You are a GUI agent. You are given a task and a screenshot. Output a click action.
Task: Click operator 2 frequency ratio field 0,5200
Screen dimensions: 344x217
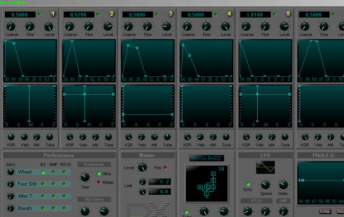(x=75, y=14)
